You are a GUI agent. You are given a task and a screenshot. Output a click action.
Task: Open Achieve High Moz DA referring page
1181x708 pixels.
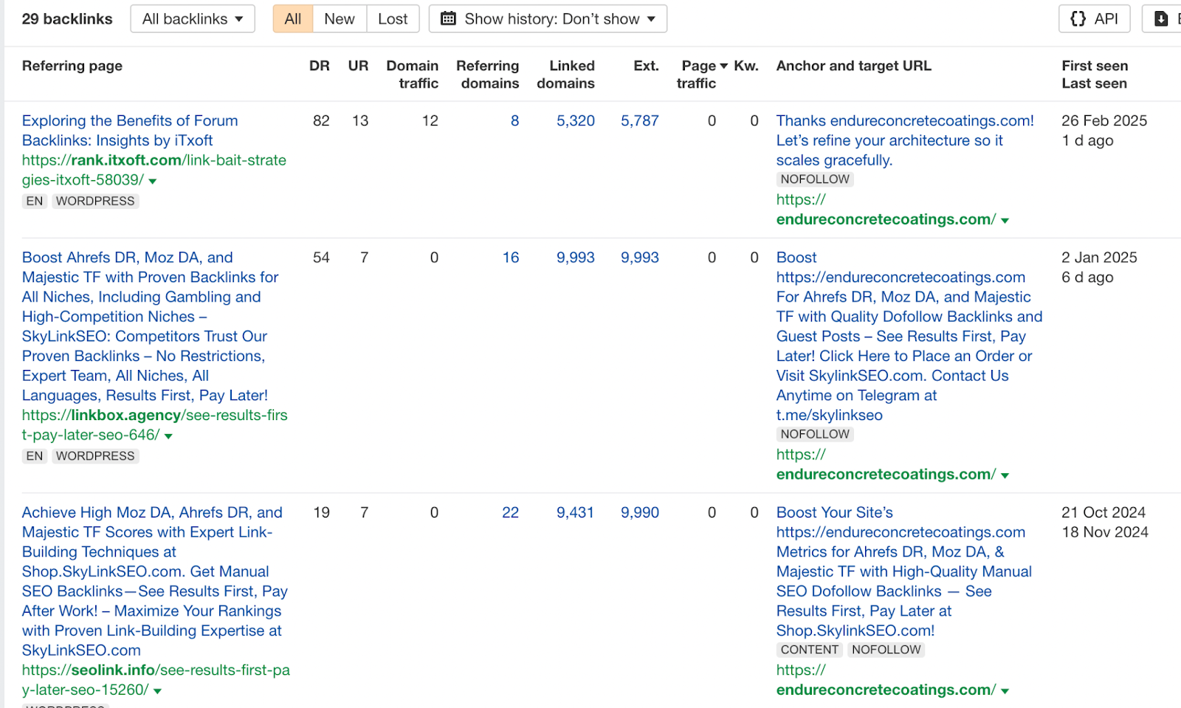point(154,581)
